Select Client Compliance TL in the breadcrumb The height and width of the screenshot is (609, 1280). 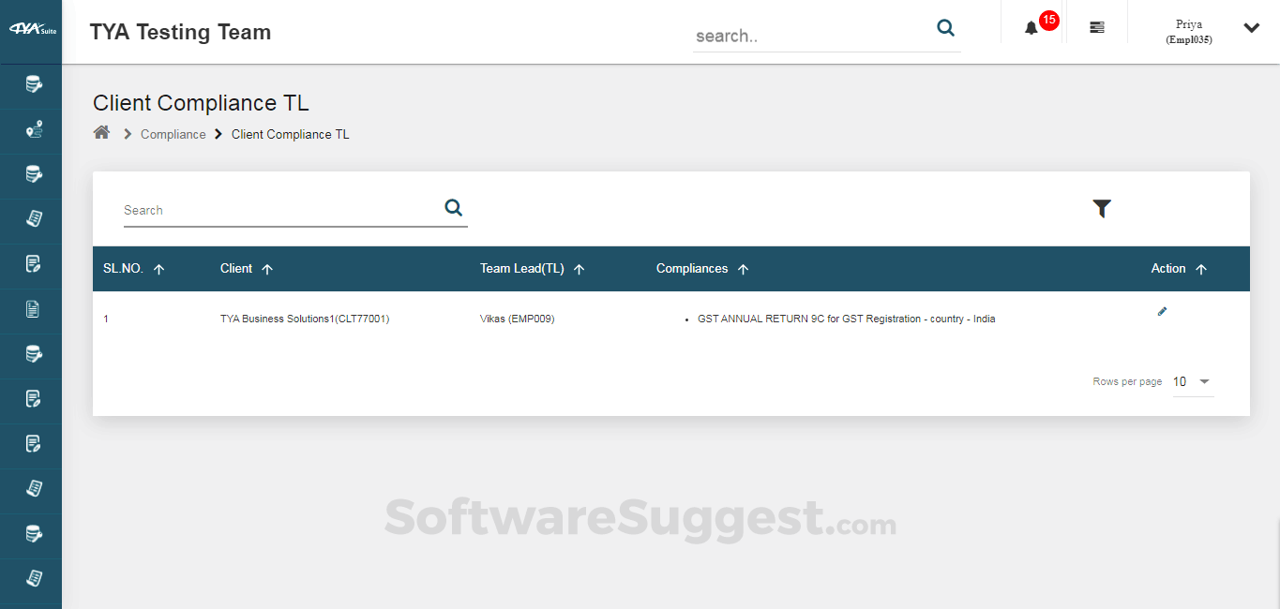tap(290, 134)
